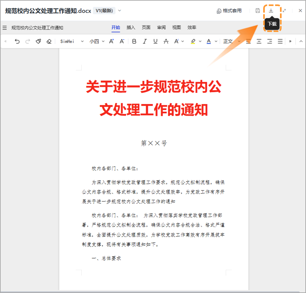Enter fullscreen with the expand icon

click(x=284, y=10)
